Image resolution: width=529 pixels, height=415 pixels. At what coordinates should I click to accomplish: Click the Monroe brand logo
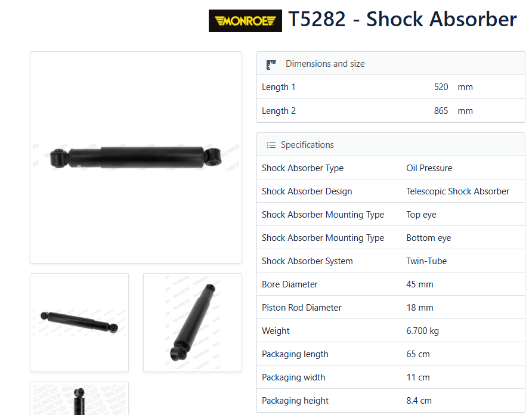(x=245, y=21)
